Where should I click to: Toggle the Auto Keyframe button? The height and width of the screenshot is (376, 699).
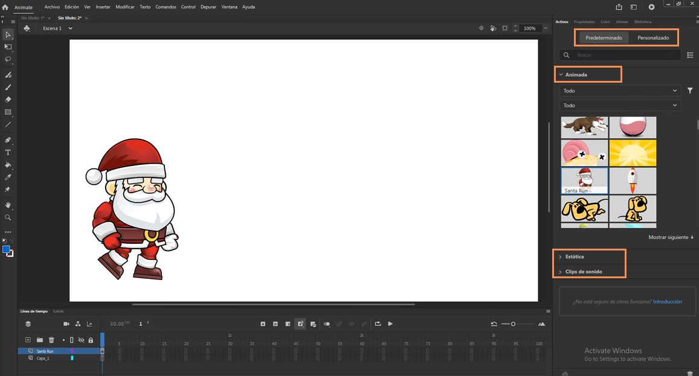(x=300, y=324)
